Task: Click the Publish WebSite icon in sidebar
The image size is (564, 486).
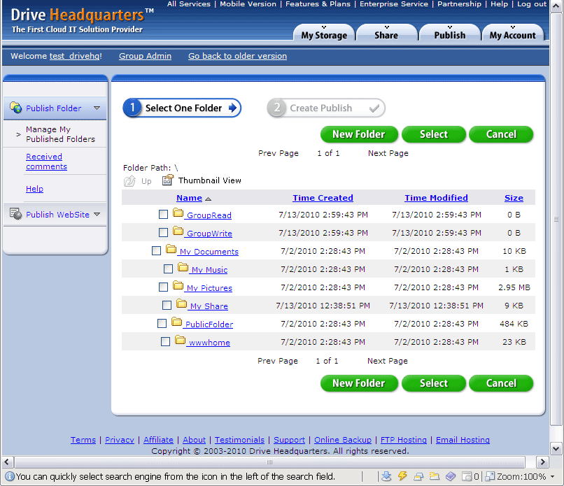Action: (15, 214)
